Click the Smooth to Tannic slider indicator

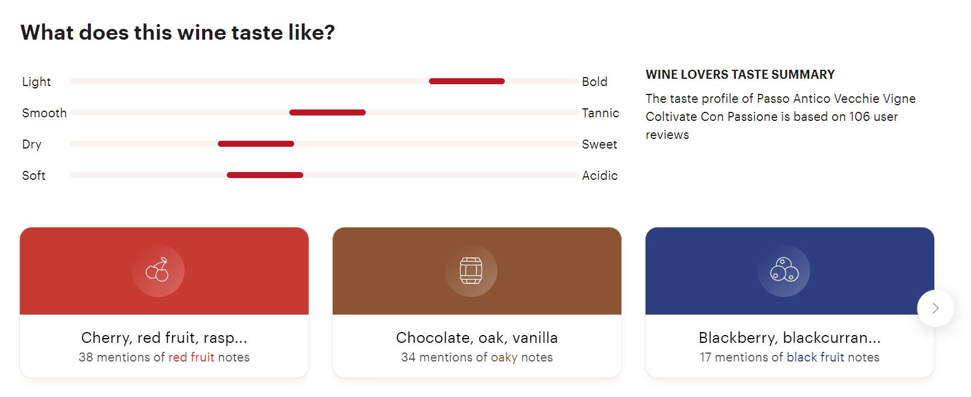(x=327, y=112)
